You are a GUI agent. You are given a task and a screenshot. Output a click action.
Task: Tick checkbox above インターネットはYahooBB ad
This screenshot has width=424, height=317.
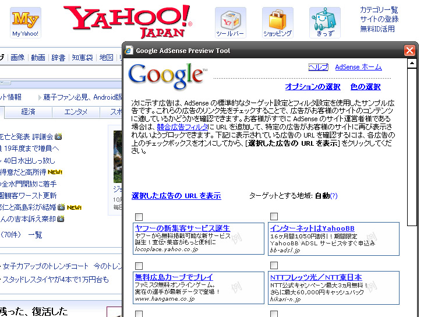click(x=274, y=216)
